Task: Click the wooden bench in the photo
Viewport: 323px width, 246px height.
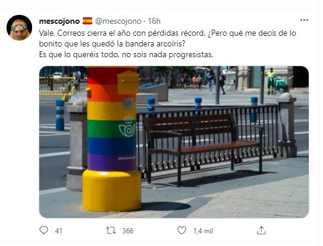Action: click(202, 147)
